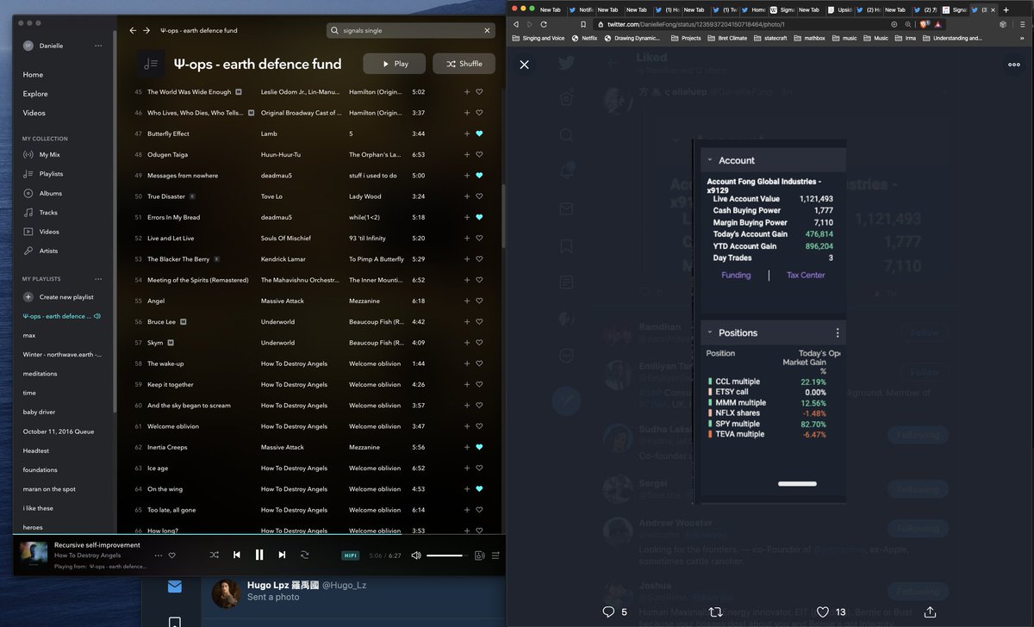Open the play queue icon
Viewport: 1034px width, 627px height.
[x=497, y=556]
